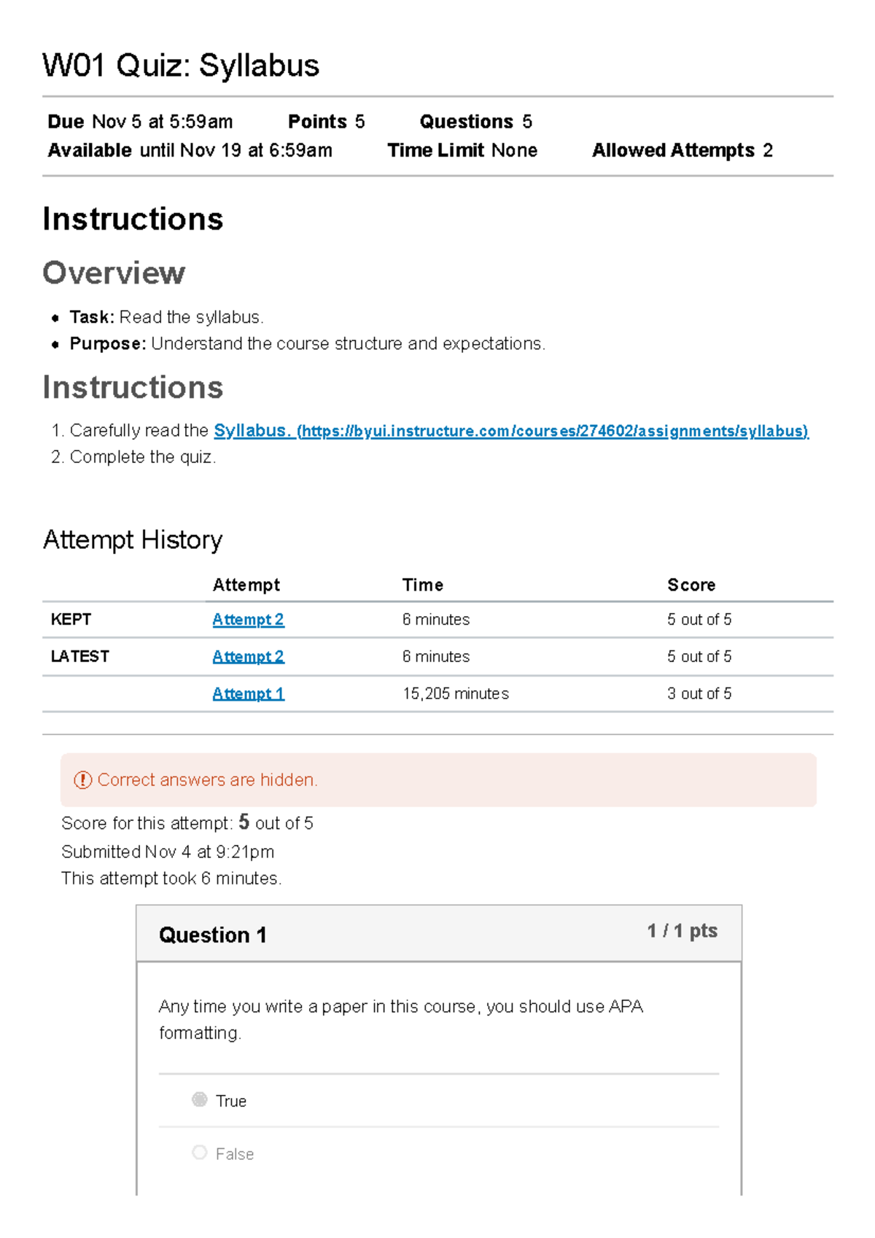Screen dimensions: 875x1238
Task: Click the Submitted Nov 4 timestamp text
Action: pyautogui.click(x=168, y=851)
